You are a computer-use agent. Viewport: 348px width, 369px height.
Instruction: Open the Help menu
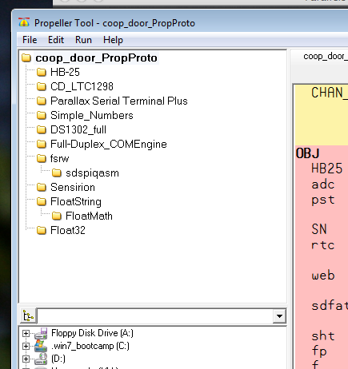[x=113, y=40]
